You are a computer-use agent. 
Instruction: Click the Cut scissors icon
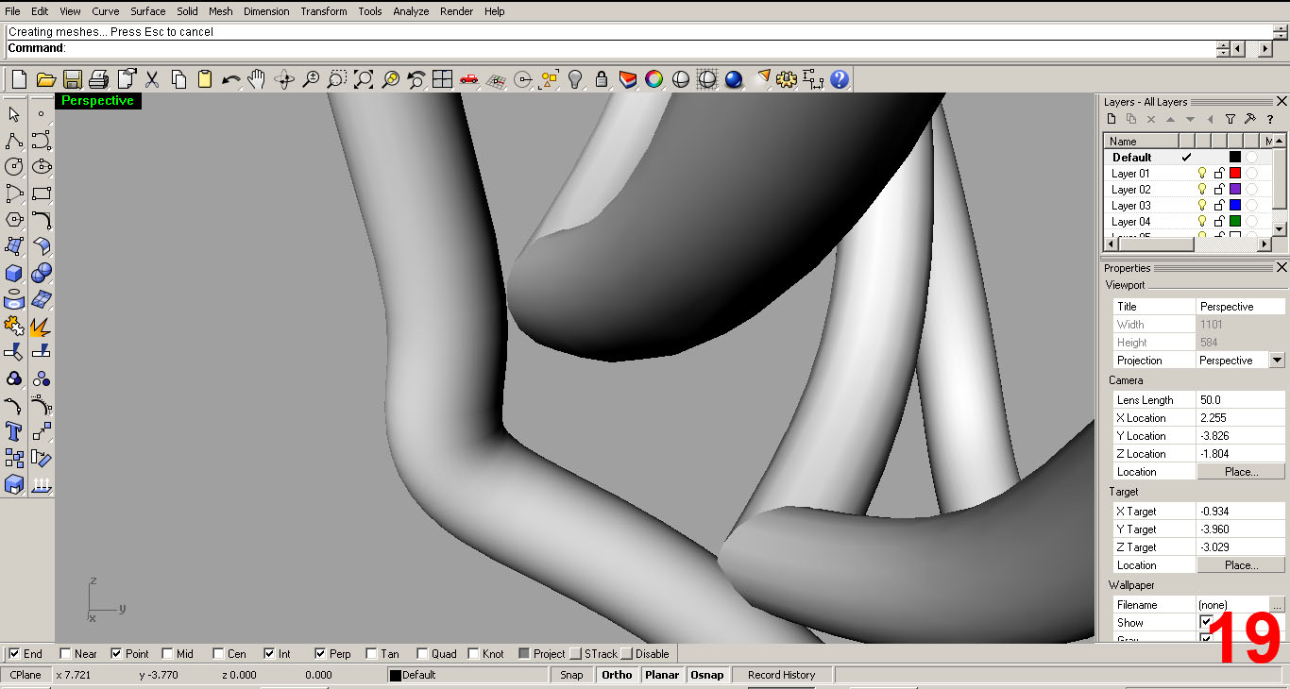[x=151, y=79]
